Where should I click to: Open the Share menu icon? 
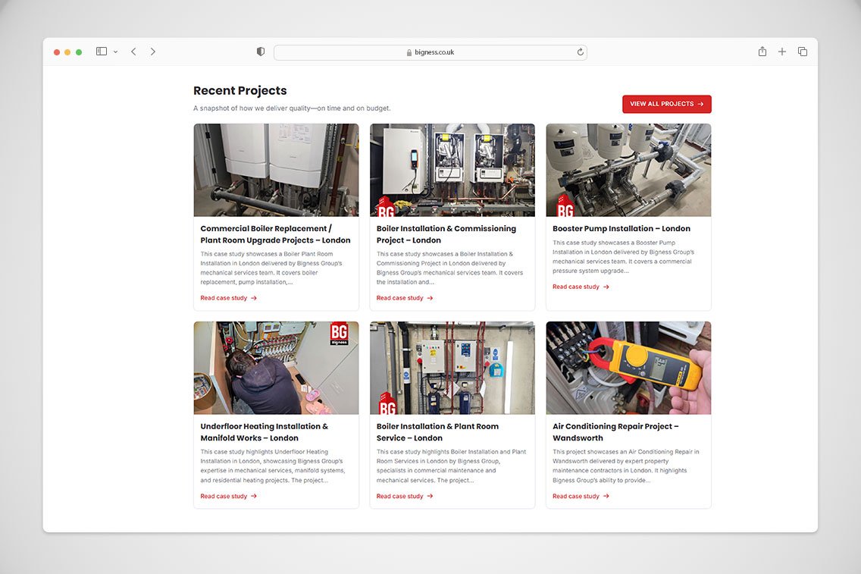coord(762,52)
